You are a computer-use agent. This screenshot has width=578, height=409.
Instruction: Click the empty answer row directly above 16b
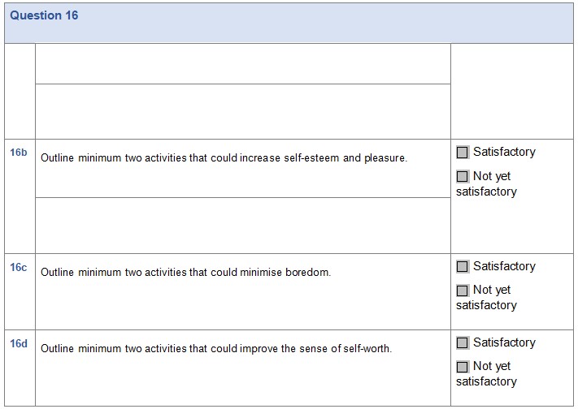pos(242,111)
